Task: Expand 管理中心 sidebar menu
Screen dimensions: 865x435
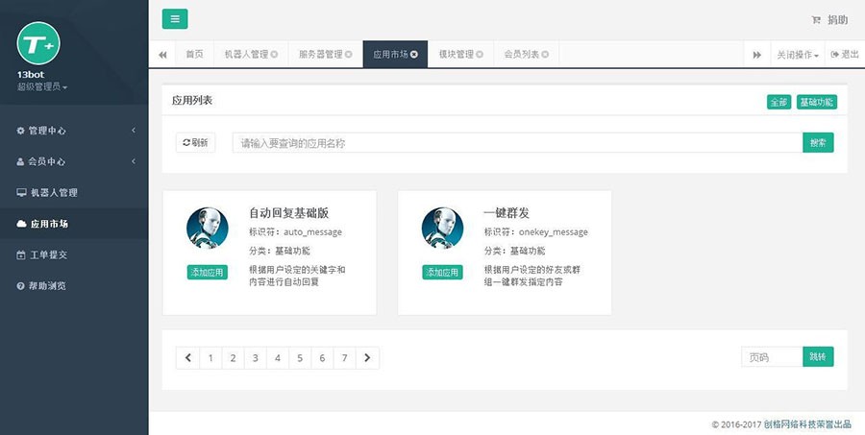Action: pyautogui.click(x=74, y=131)
